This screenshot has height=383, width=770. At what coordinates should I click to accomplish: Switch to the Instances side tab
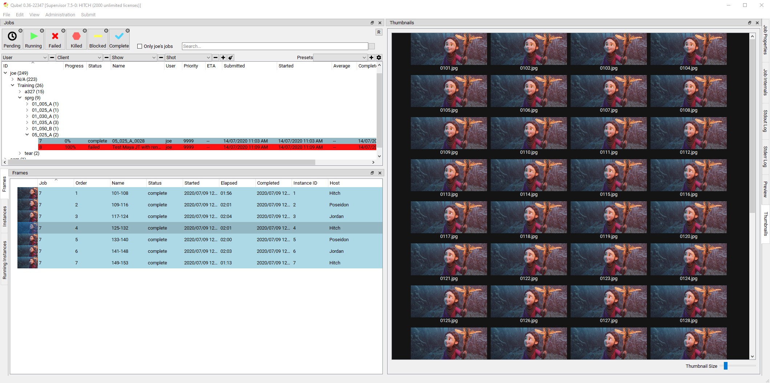pos(5,217)
